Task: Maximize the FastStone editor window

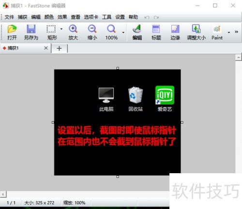Action: (215, 6)
